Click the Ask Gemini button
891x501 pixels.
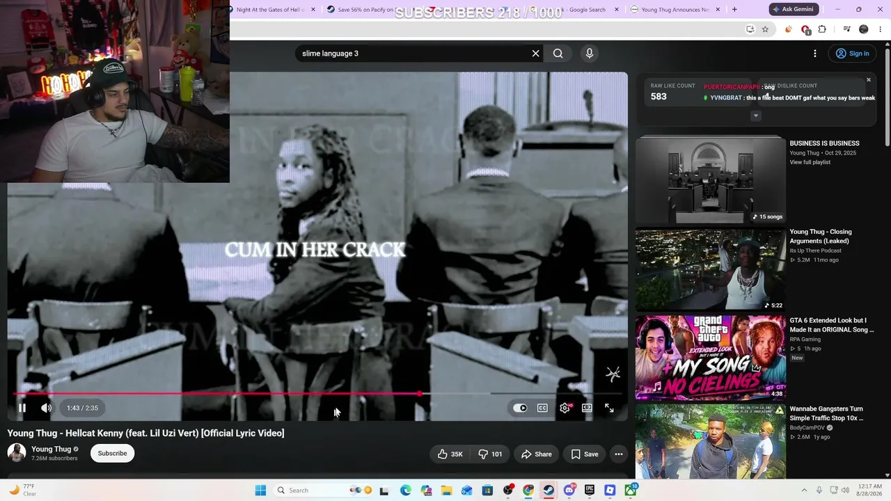coord(792,9)
